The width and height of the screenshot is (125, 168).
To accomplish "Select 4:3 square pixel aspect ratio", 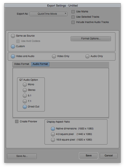I will [x=53, y=134].
